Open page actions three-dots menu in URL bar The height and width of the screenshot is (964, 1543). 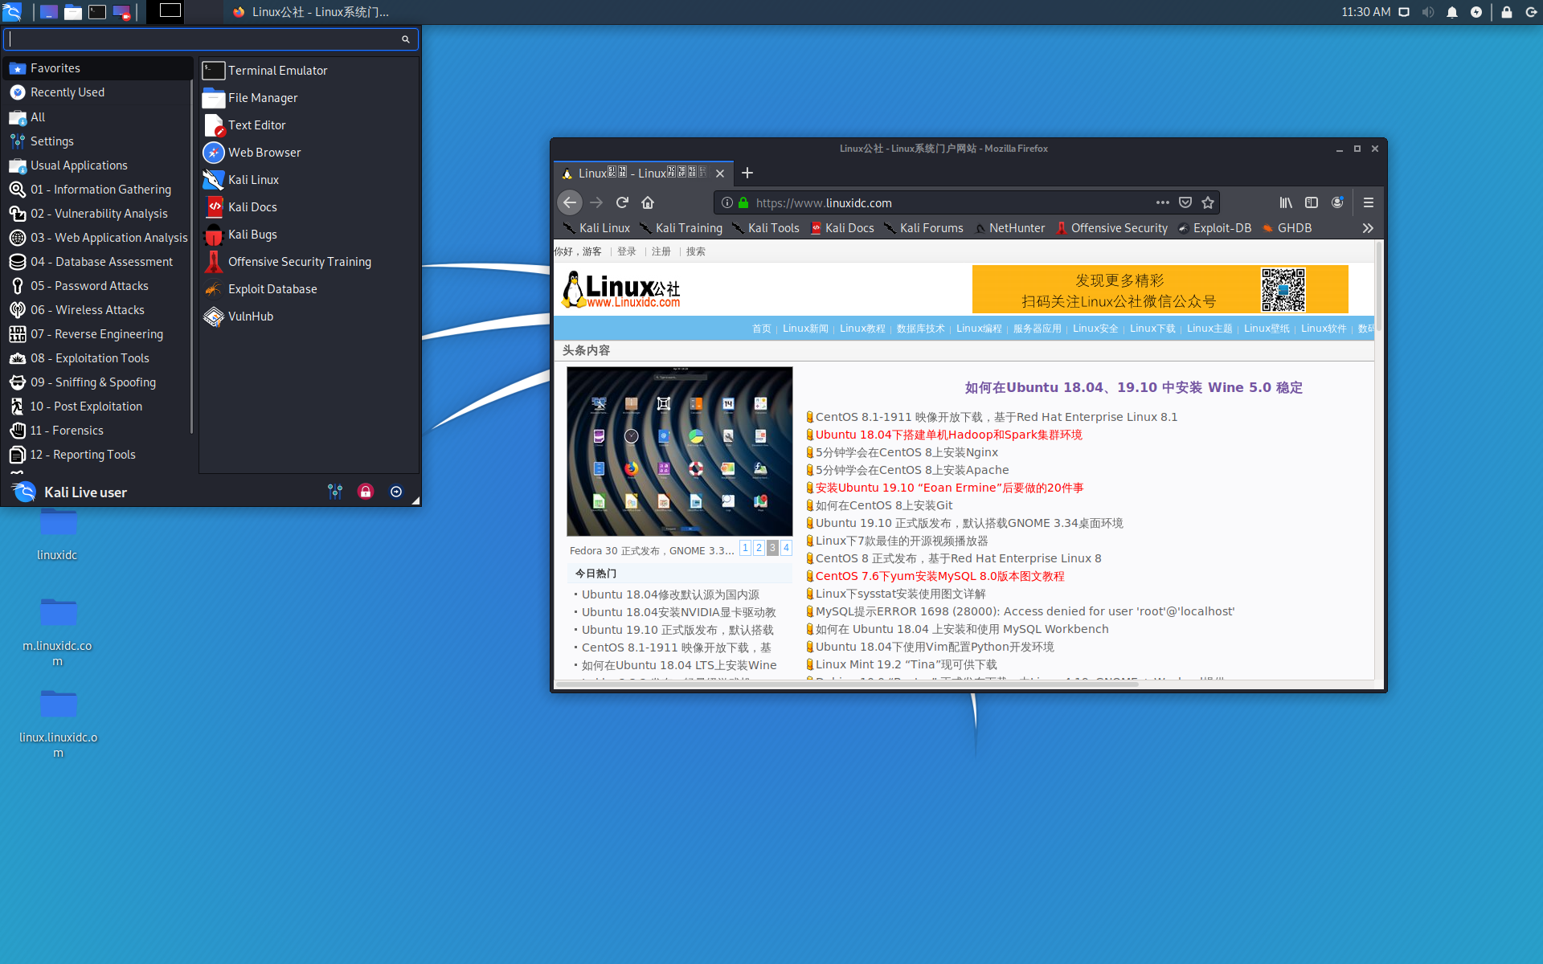(1163, 202)
